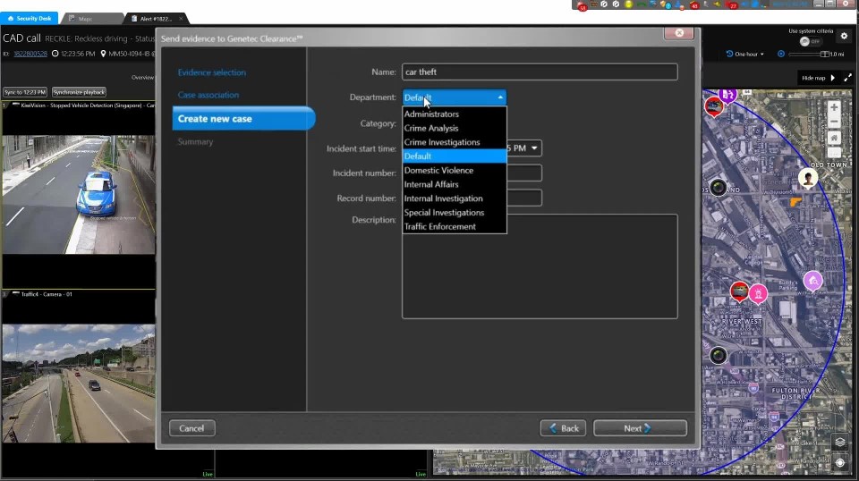Cancel the send evidence dialog
Image resolution: width=859 pixels, height=481 pixels.
(x=191, y=428)
